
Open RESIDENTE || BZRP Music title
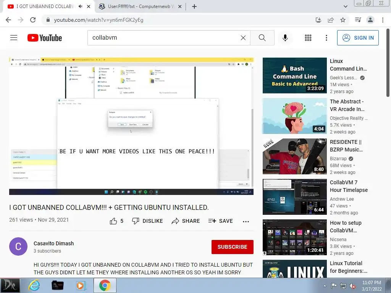[346, 145]
